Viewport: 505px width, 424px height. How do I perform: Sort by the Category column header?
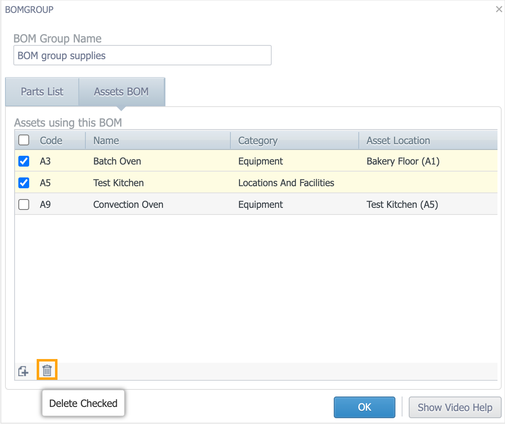coord(258,141)
